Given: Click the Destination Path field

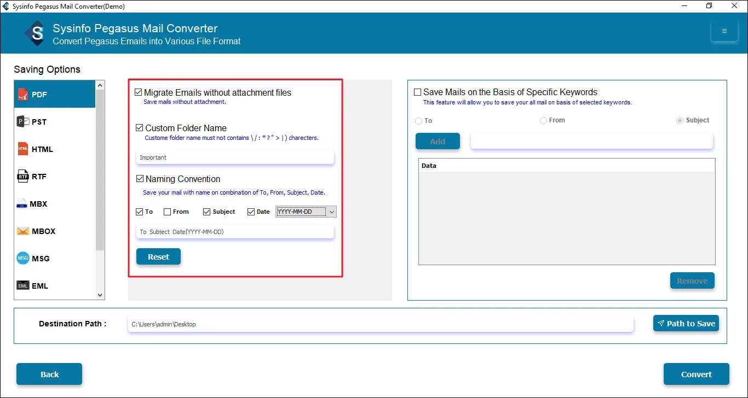Looking at the screenshot, I should (381, 324).
